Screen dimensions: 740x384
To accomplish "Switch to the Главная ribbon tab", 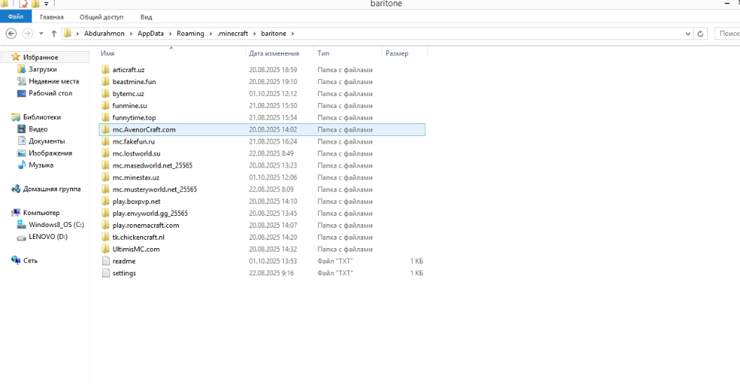I will pyautogui.click(x=51, y=17).
